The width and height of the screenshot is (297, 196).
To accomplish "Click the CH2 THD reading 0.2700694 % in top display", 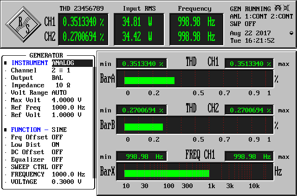I will (83, 36).
